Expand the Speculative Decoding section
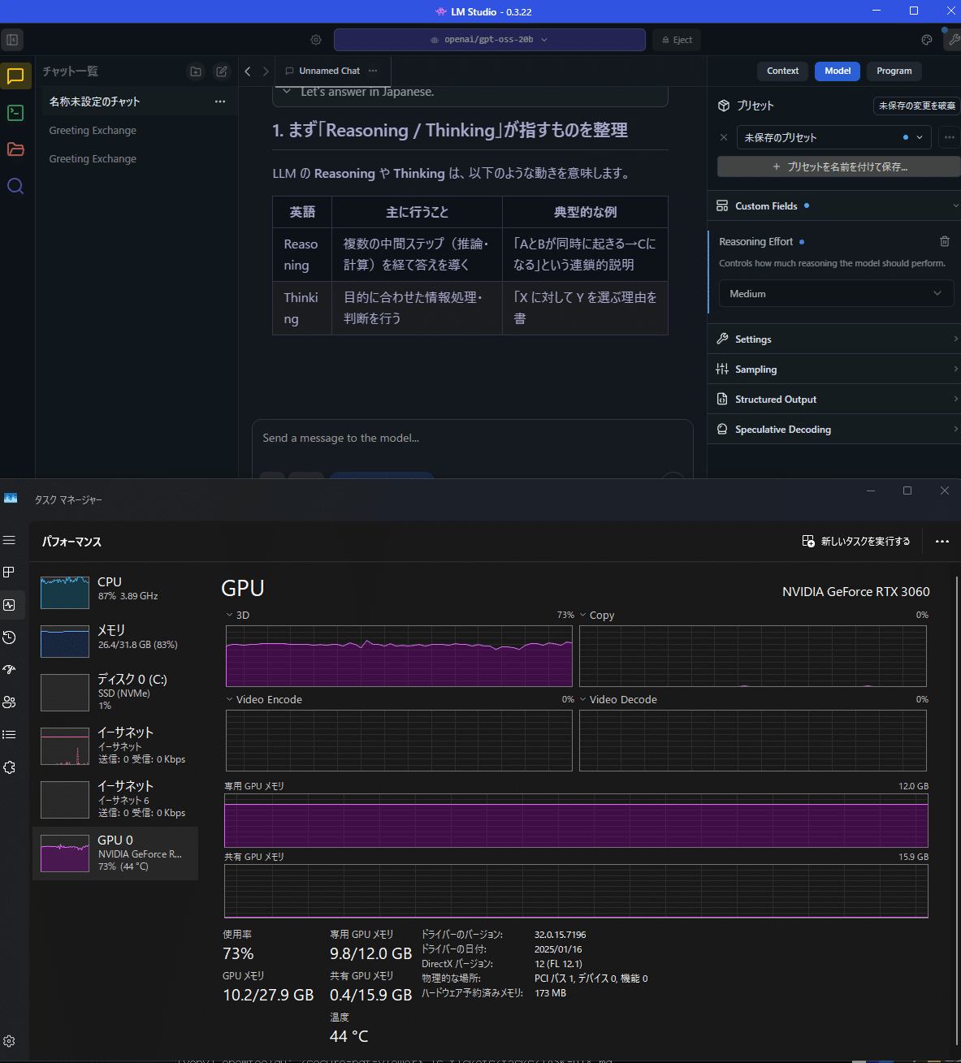The width and height of the screenshot is (961, 1063). [834, 430]
